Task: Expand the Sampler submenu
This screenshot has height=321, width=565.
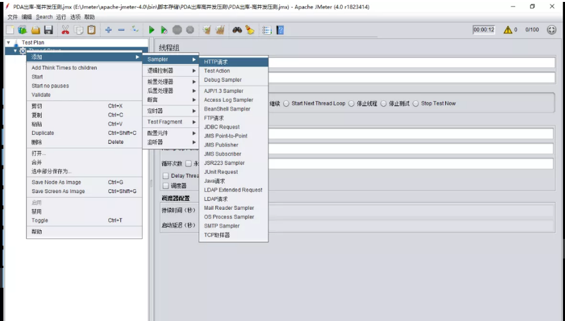Action: (171, 59)
